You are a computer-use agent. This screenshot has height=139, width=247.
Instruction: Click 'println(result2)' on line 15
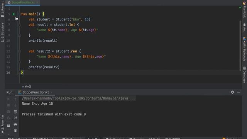pyautogui.click(x=44, y=67)
